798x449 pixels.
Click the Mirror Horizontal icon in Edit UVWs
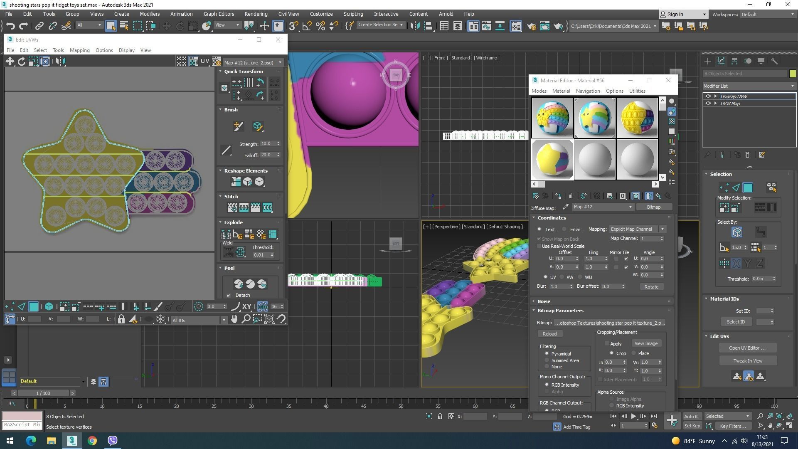(61, 62)
